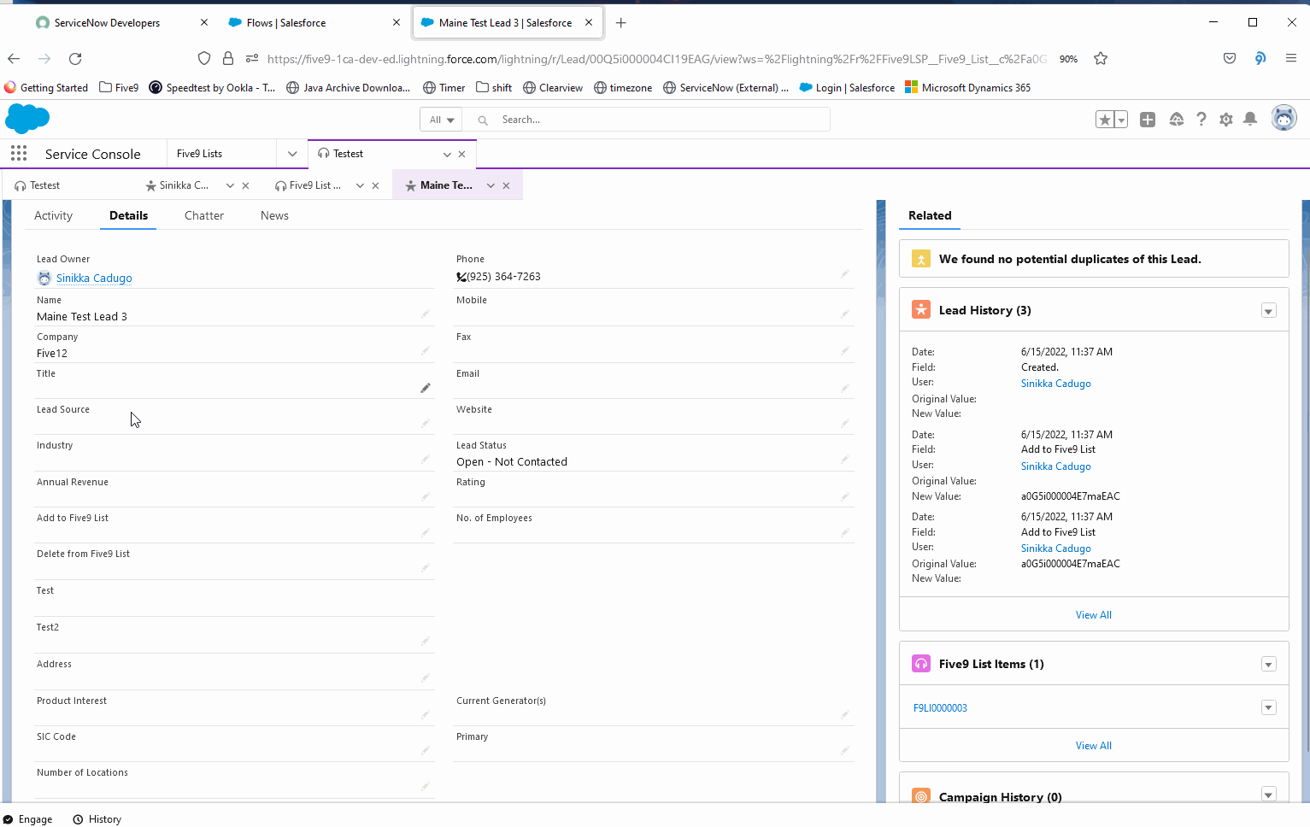Switch to the Activity tab
This screenshot has width=1310, height=827.
(x=53, y=215)
